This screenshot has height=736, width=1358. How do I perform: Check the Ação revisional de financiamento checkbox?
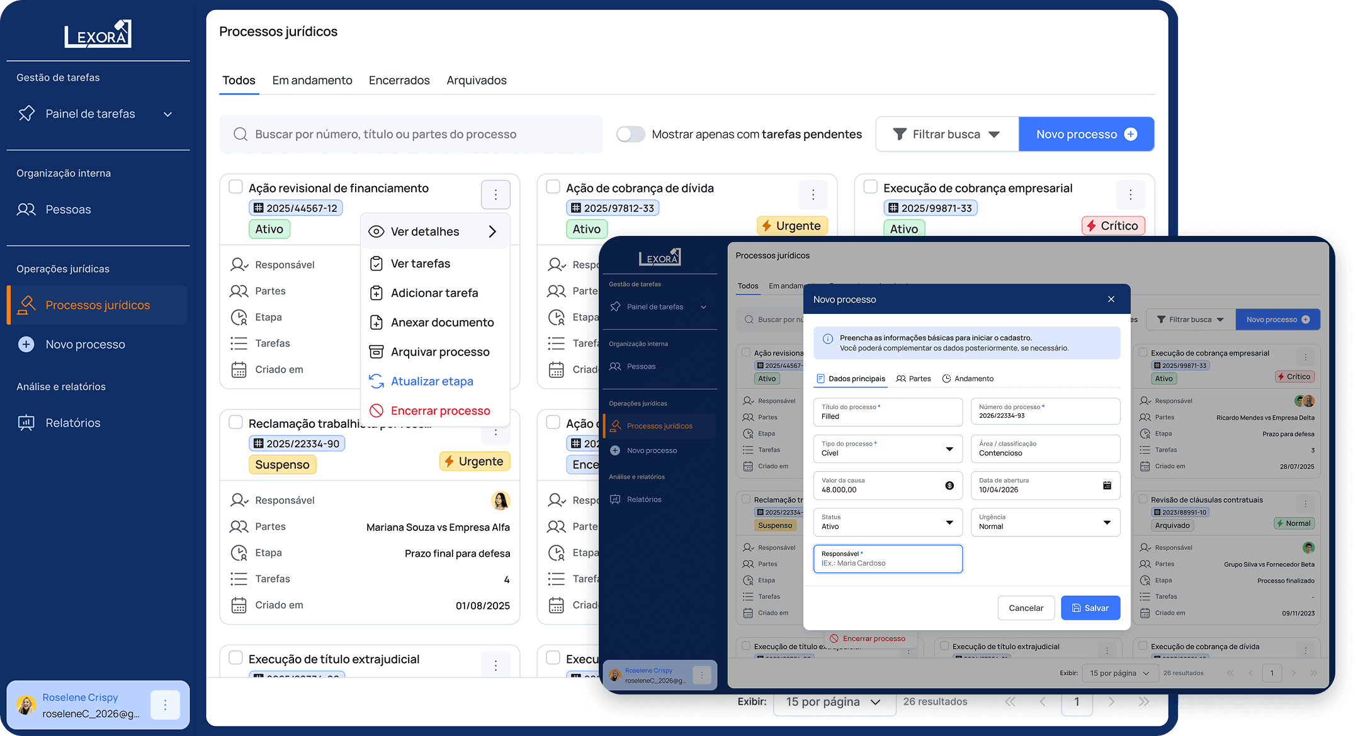coord(235,187)
